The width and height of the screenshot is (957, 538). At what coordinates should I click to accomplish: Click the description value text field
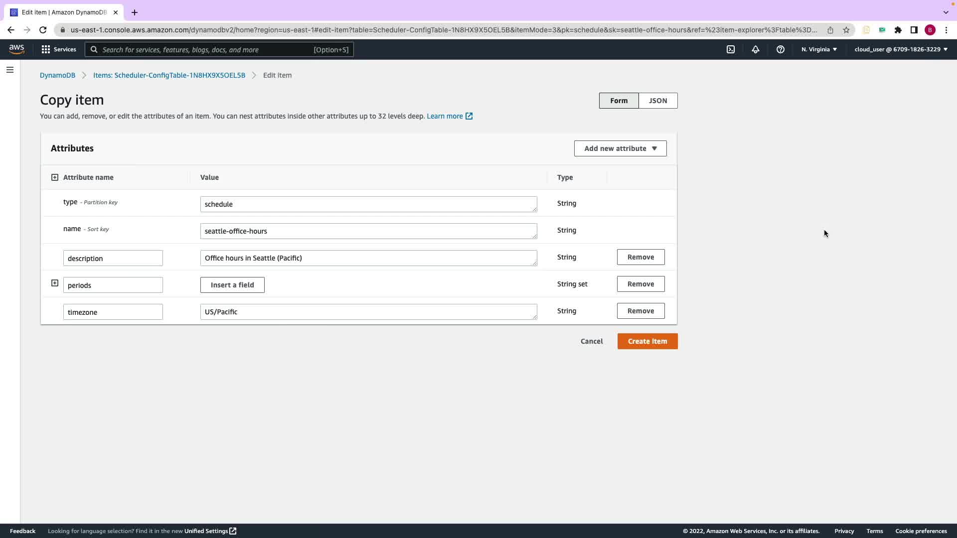368,258
